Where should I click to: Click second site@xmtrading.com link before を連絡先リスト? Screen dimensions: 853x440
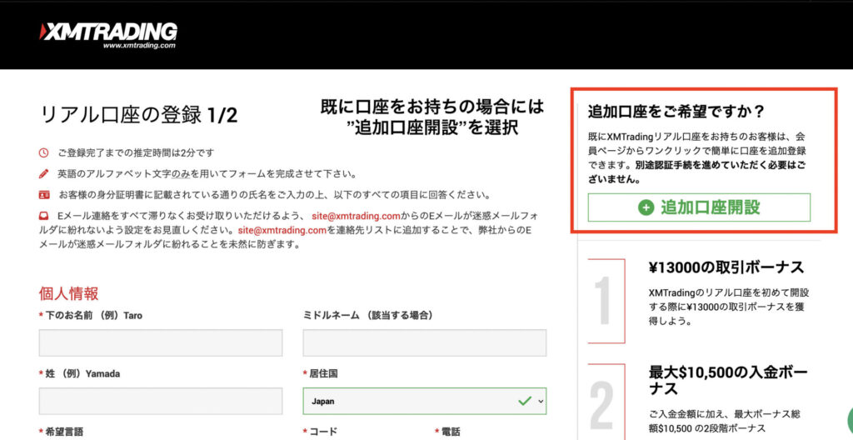(282, 230)
